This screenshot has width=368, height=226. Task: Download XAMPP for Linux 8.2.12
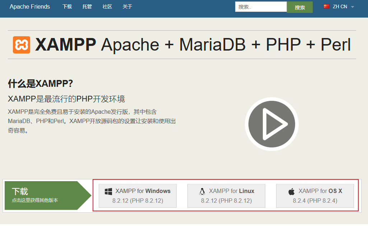pyautogui.click(x=226, y=196)
